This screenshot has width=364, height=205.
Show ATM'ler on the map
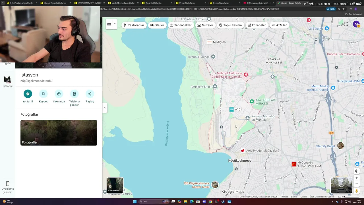coord(279,25)
